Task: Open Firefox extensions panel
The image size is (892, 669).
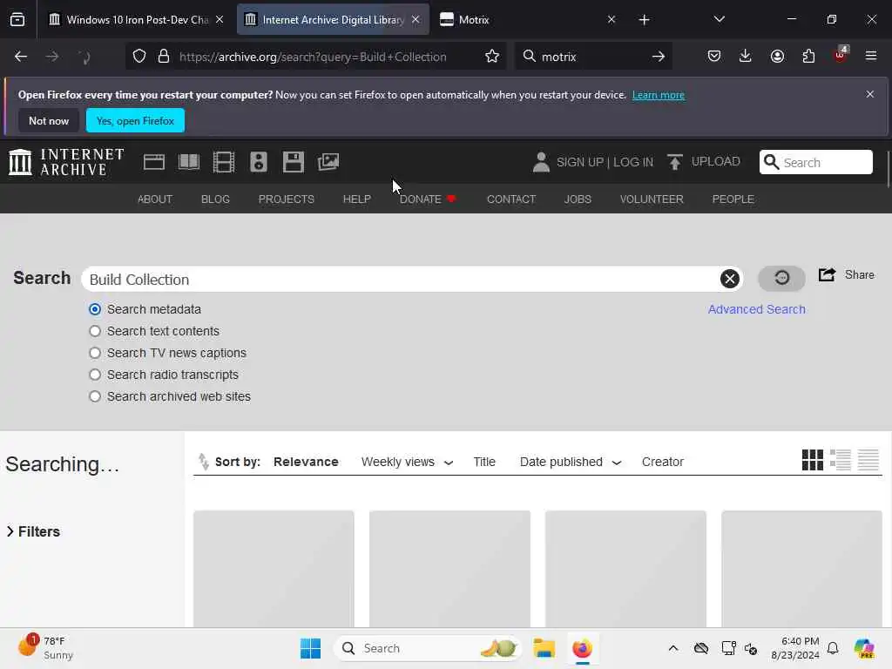Action: (808, 57)
